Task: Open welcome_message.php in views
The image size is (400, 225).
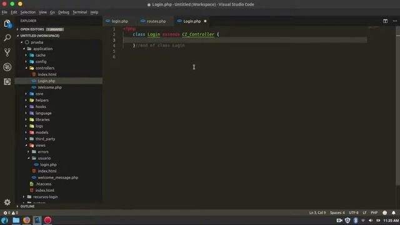Action: (59, 177)
